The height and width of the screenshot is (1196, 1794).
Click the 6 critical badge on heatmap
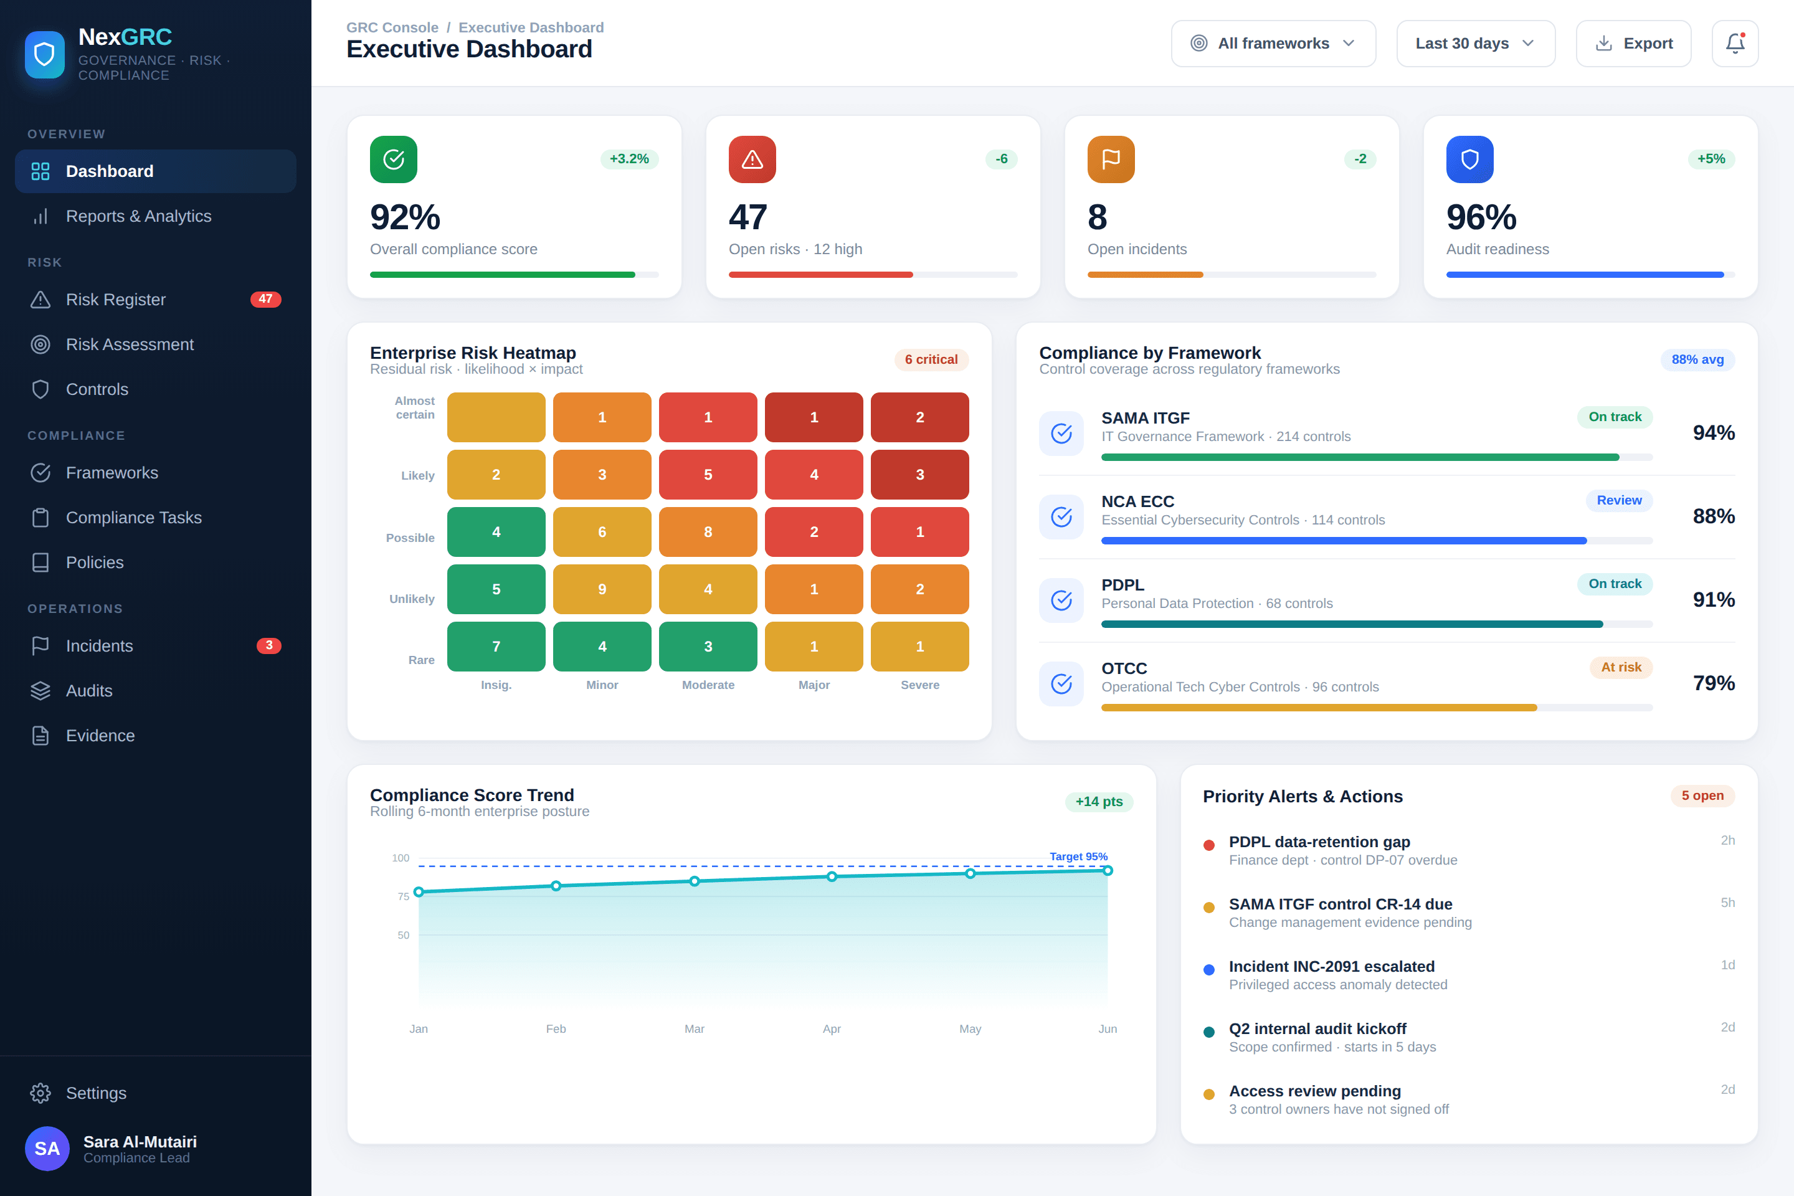[x=931, y=359]
